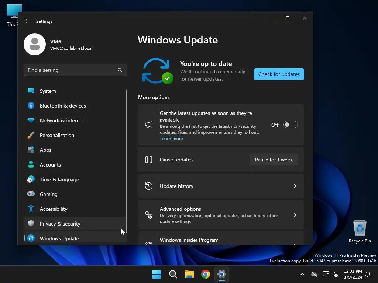Select Bluetooth & devices in sidebar

[x=75, y=106]
